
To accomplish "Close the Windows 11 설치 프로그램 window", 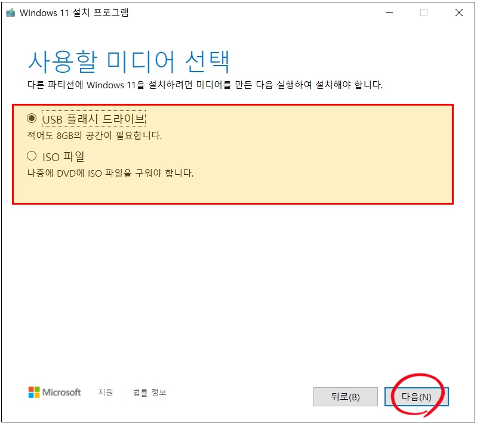I will (x=458, y=13).
